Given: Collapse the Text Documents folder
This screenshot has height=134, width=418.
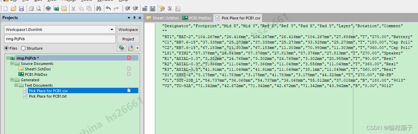Looking at the screenshot, I should pos(16,85).
